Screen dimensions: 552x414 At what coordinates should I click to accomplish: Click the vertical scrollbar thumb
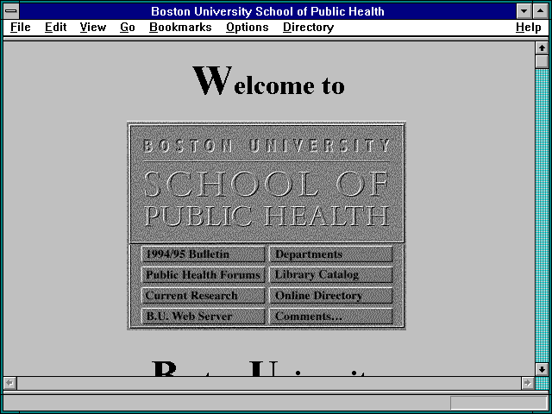542,61
